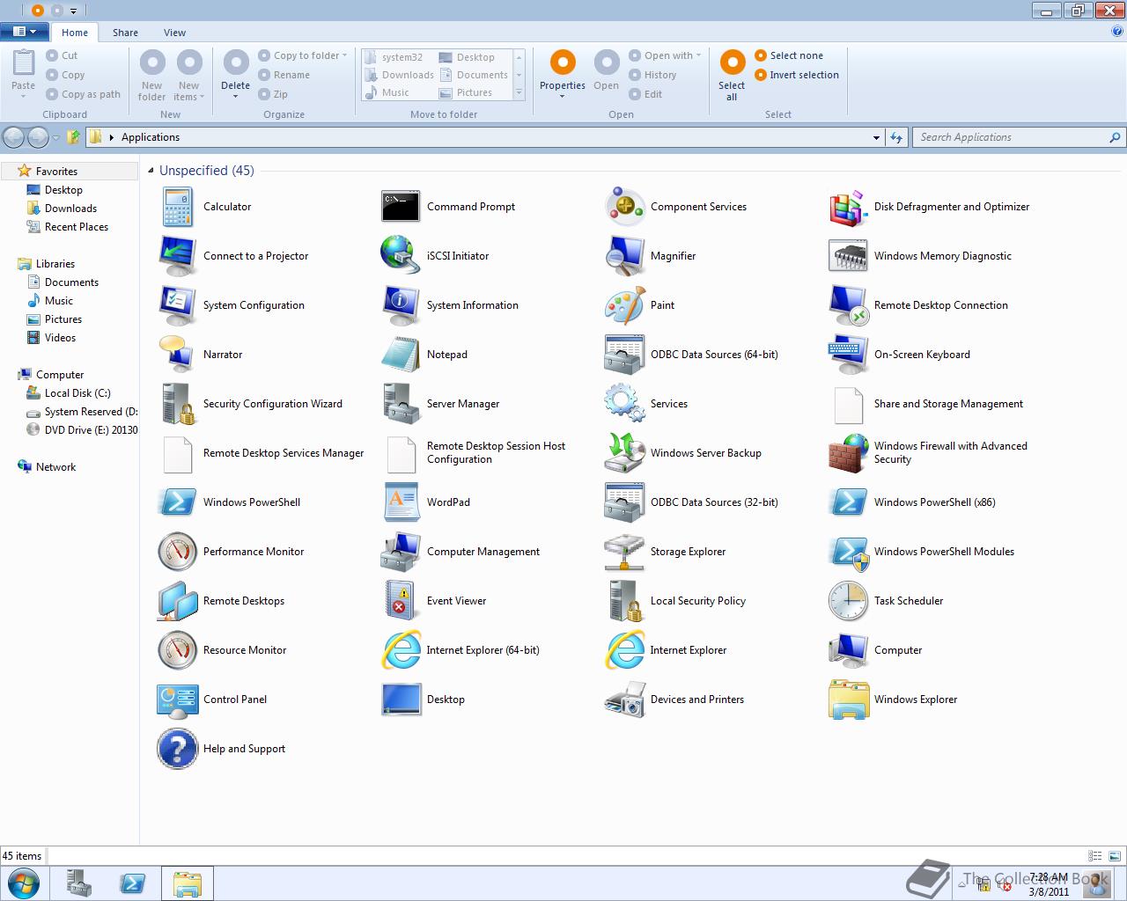Switch to large icons view in status bar
The width and height of the screenshot is (1127, 901).
pos(1115,855)
